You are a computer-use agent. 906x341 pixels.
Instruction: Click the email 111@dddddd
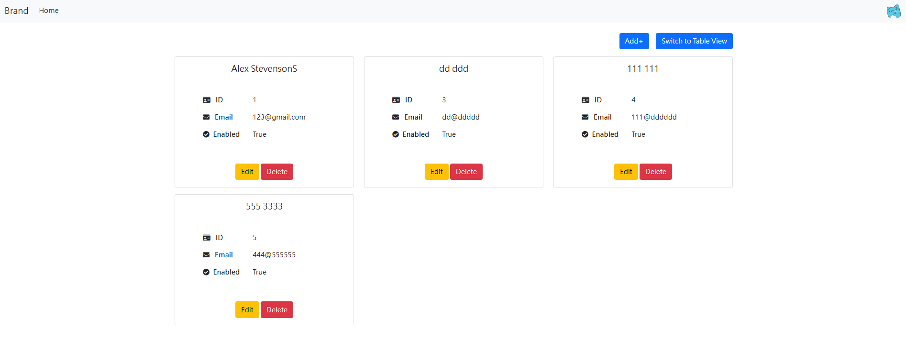(654, 117)
